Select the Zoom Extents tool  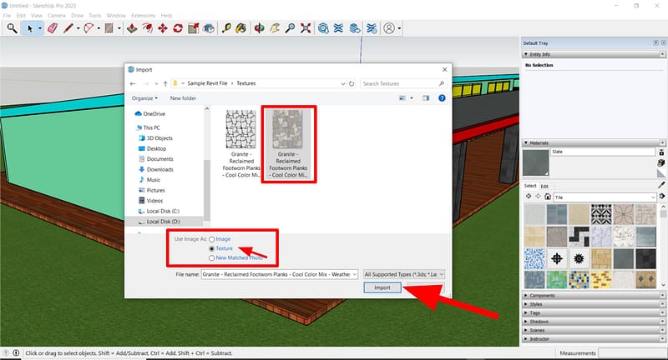tap(303, 28)
